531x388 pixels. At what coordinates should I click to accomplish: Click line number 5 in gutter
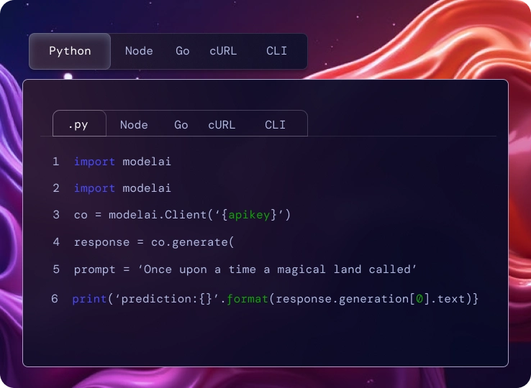pyautogui.click(x=56, y=269)
